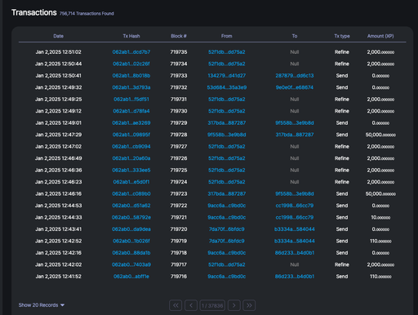This screenshot has height=315, width=418.
Task: Click the From column header
Action: 227,36
